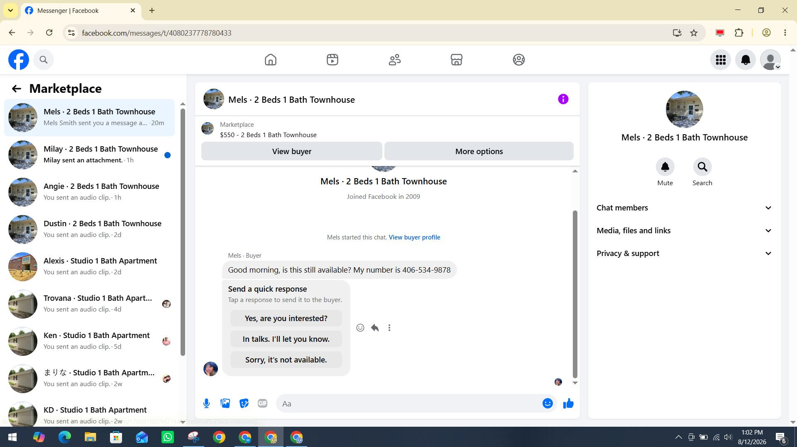Expand Privacy & support section
Viewport: 797px width, 447px height.
tap(684, 254)
